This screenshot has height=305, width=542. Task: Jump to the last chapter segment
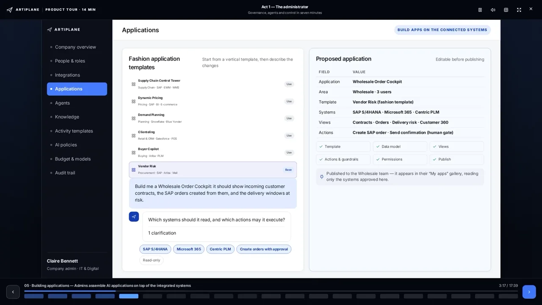[x=508, y=296]
